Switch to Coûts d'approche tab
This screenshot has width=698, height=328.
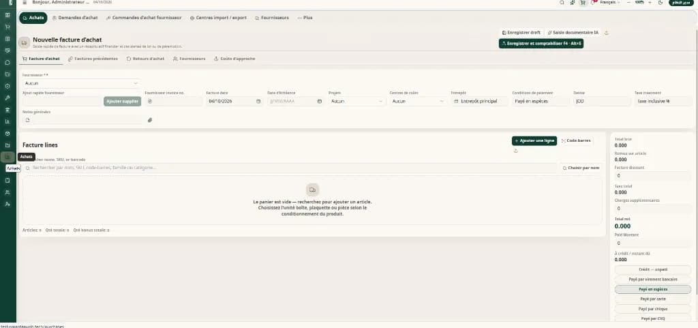tap(234, 58)
